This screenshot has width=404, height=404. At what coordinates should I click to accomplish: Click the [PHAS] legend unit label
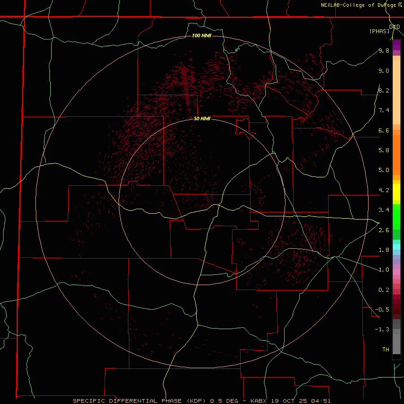379,31
